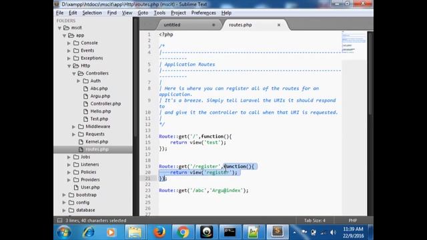The height and width of the screenshot is (240, 427).
Task: Open Abc.php in the sidebar
Action: click(x=99, y=89)
